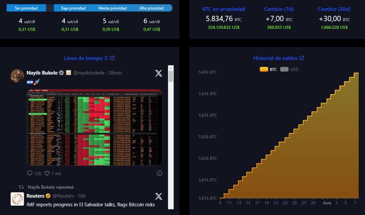The height and width of the screenshot is (215, 365).
Task: Select the Baja prioridad fee tier
Action: 73,8
